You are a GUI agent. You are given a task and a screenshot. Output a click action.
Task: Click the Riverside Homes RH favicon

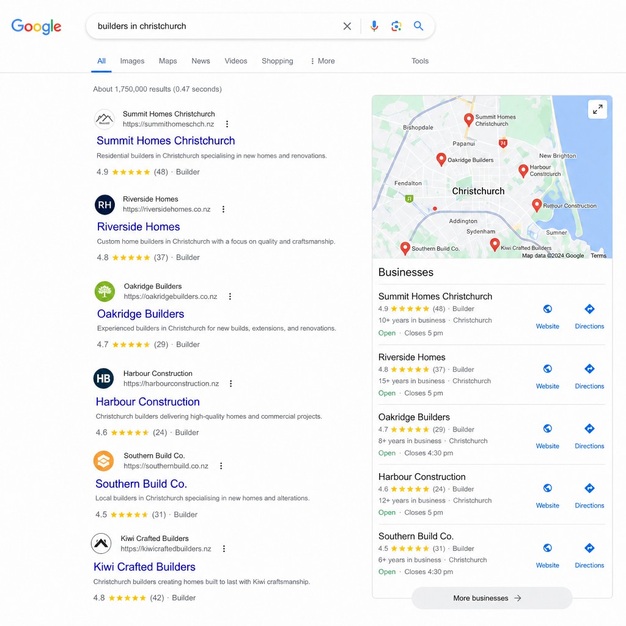105,205
